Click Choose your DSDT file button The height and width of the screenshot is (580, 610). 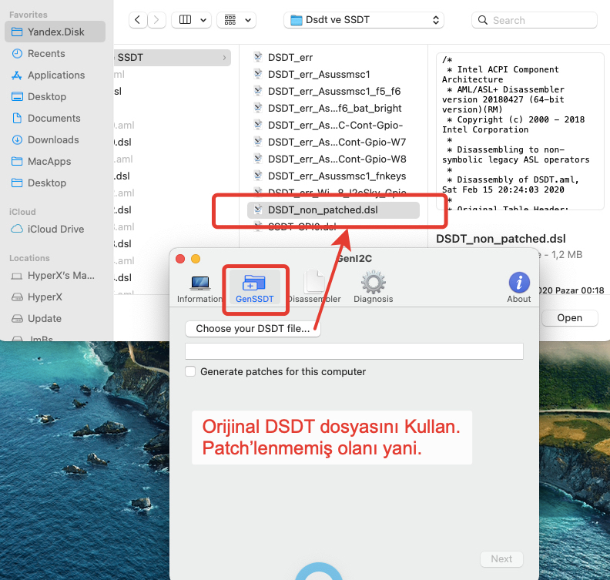pos(253,328)
